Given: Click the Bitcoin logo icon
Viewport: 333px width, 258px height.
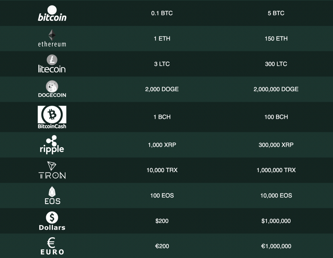Looking at the screenshot, I should tap(52, 13).
